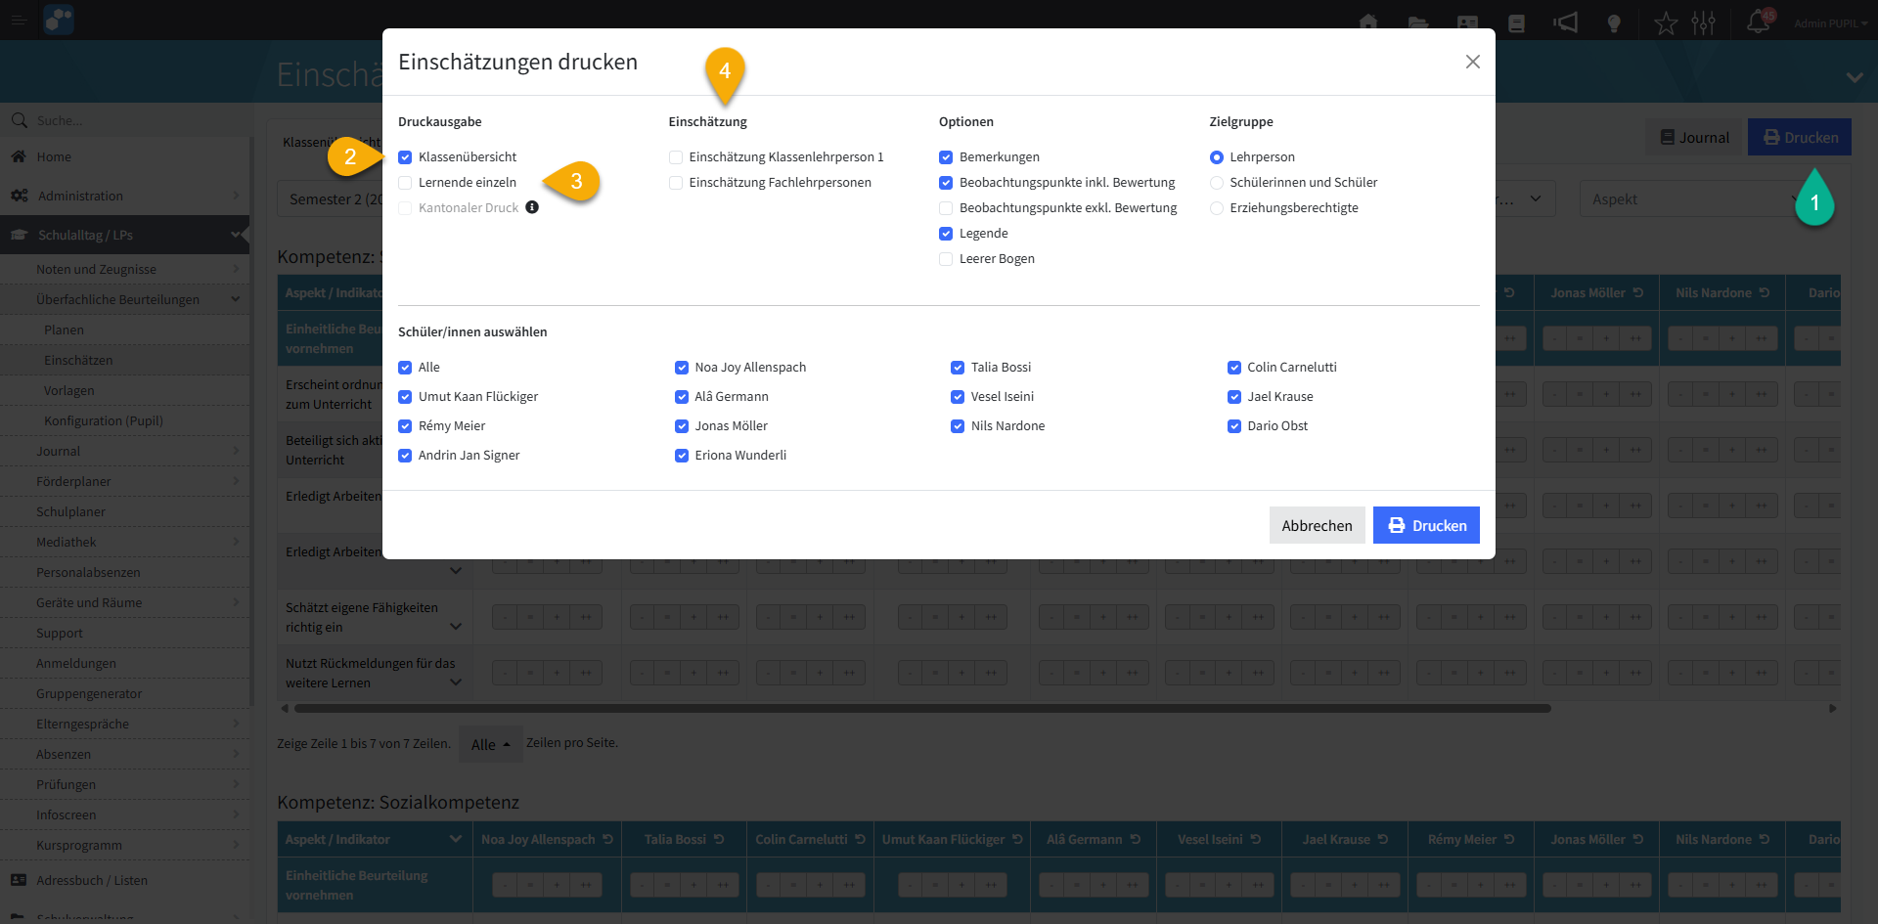Click Drucken button in dialog
The image size is (1878, 924).
point(1426,525)
